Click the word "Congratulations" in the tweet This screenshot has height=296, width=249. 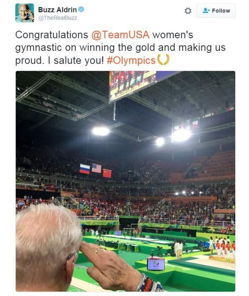coord(52,35)
